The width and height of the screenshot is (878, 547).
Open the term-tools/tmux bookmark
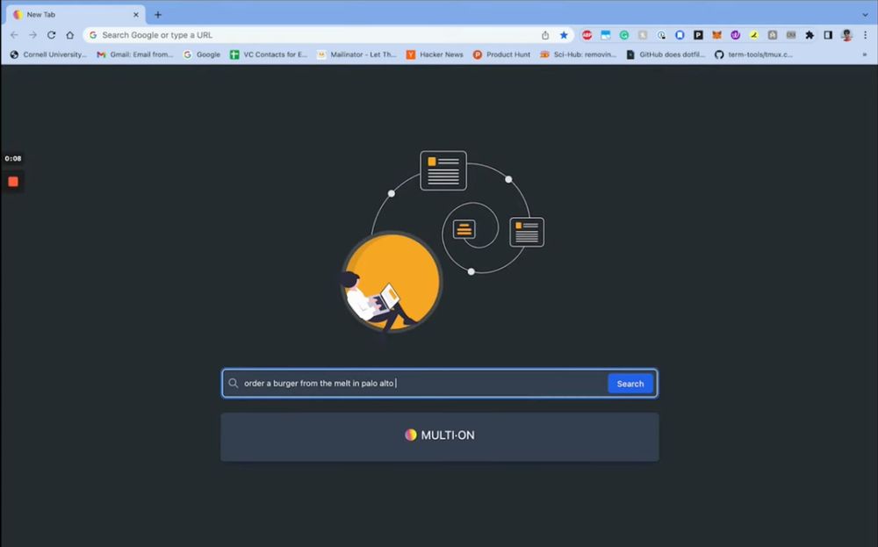753,54
